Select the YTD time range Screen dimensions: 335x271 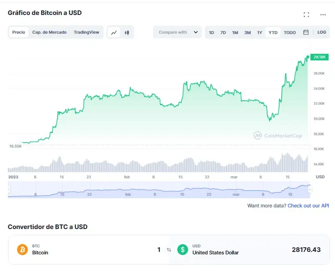coord(273,32)
